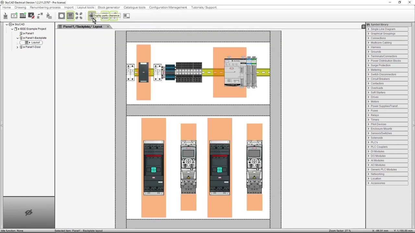Click the IEEE Example Project document icon

[16, 29]
